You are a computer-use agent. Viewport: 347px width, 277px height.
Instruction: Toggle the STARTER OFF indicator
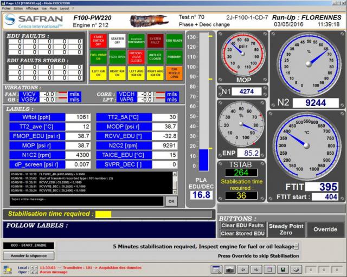[x=117, y=41]
